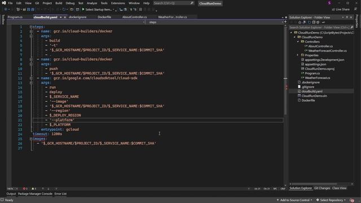Select Dockerfile in Solution Explorer tree
Screen dimensions: 361x203
click(x=308, y=100)
